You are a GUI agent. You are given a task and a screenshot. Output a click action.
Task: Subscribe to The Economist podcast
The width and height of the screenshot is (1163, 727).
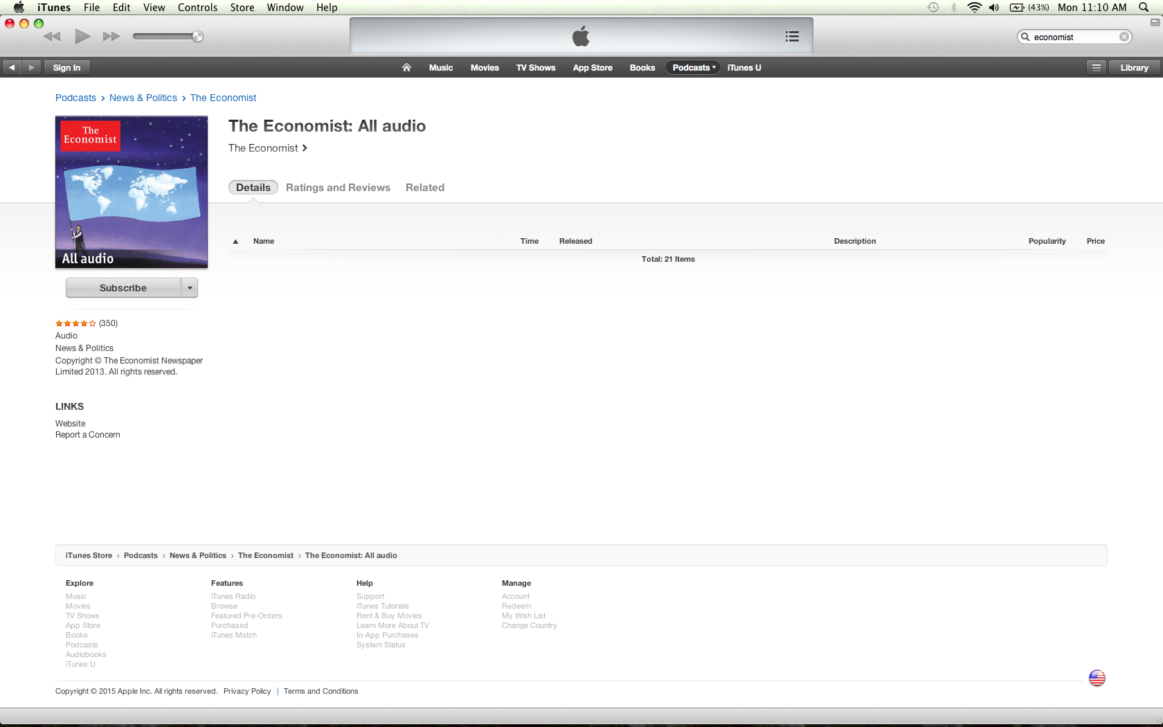(x=123, y=288)
